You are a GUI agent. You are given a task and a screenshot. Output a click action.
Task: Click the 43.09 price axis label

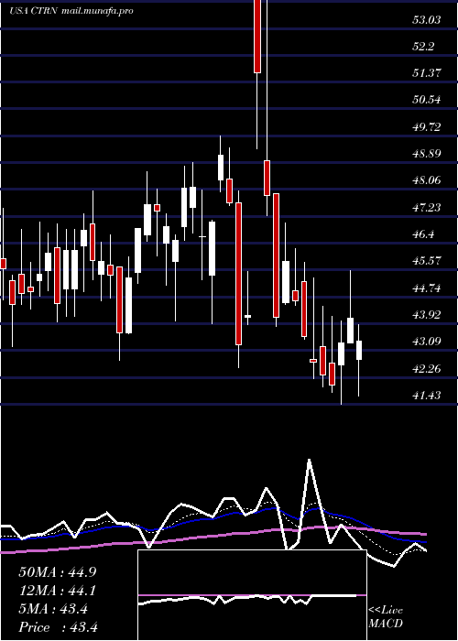pos(427,342)
